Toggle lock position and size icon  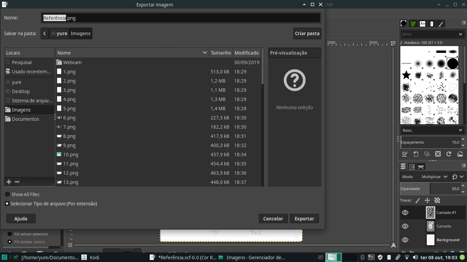tap(427, 200)
